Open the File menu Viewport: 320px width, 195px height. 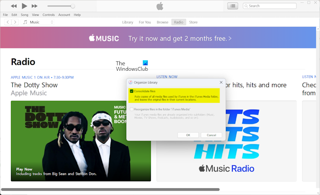click(5, 15)
